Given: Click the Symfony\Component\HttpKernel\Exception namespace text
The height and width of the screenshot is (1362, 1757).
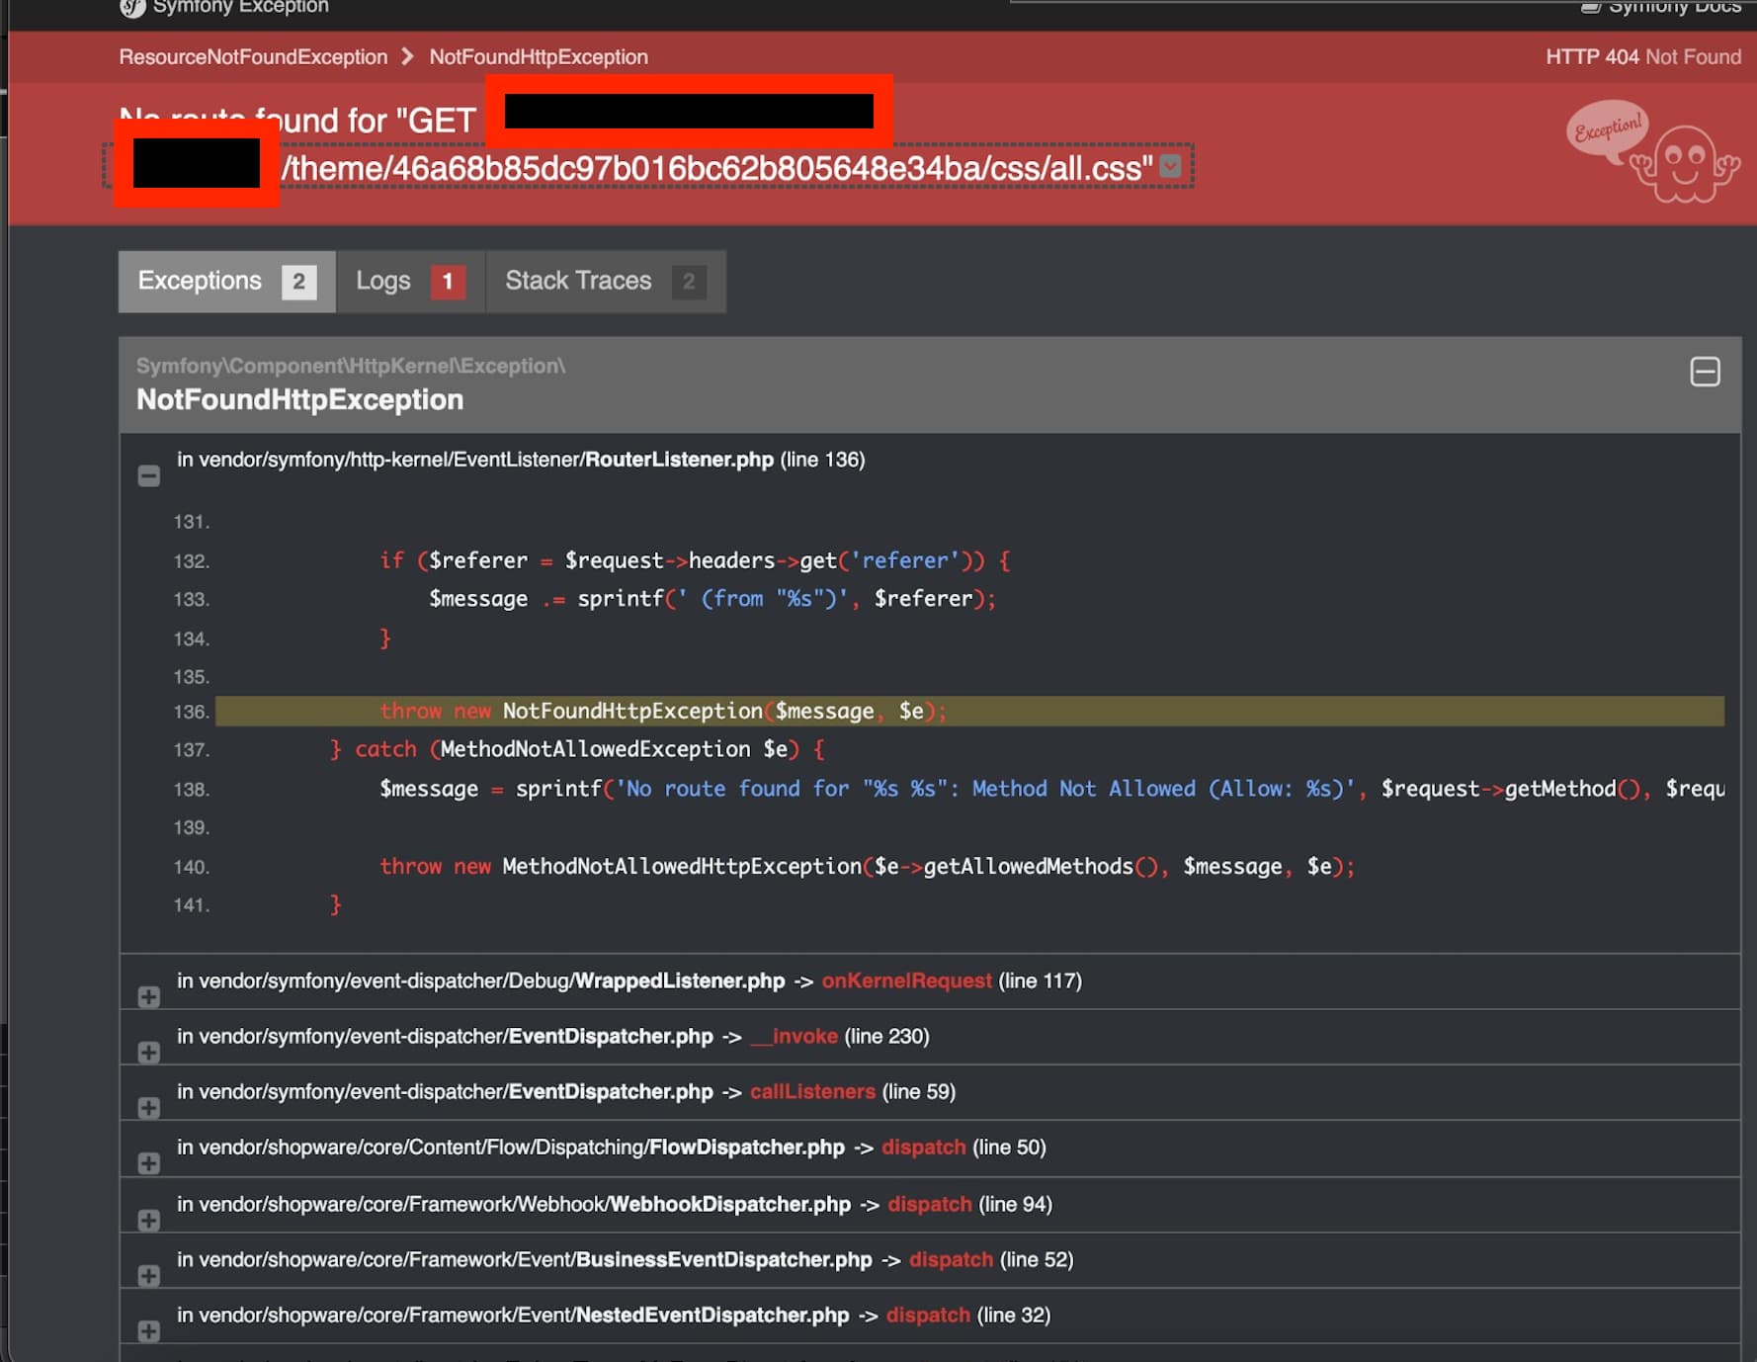Looking at the screenshot, I should (x=351, y=366).
